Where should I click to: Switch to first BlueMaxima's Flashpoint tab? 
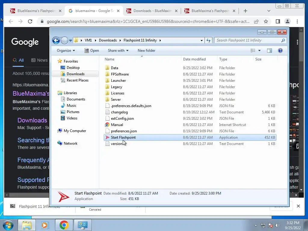coord(36,11)
